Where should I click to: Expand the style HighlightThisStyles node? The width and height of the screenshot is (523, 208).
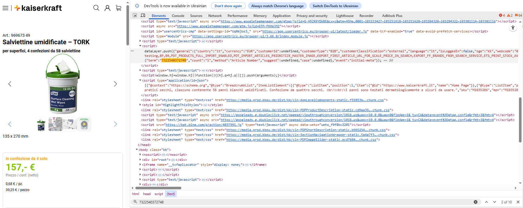point(140,105)
